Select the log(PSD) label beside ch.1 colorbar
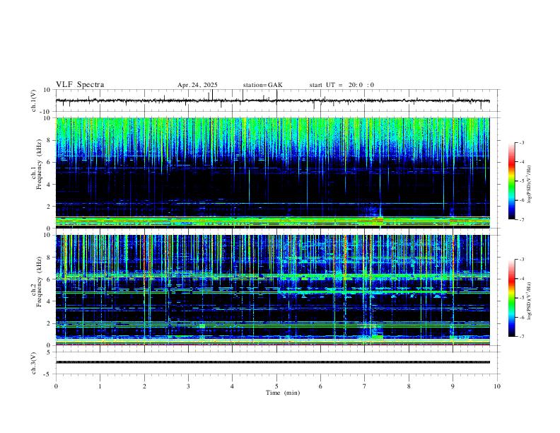The image size is (560, 433). pyautogui.click(x=530, y=184)
